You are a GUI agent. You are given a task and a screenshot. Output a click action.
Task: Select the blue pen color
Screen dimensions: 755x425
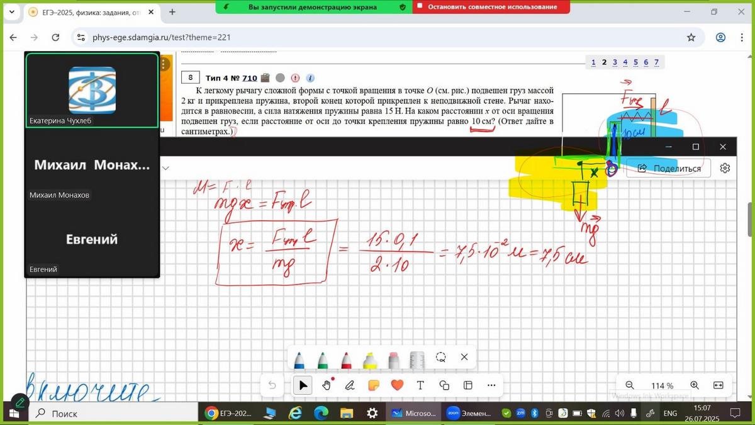click(300, 360)
